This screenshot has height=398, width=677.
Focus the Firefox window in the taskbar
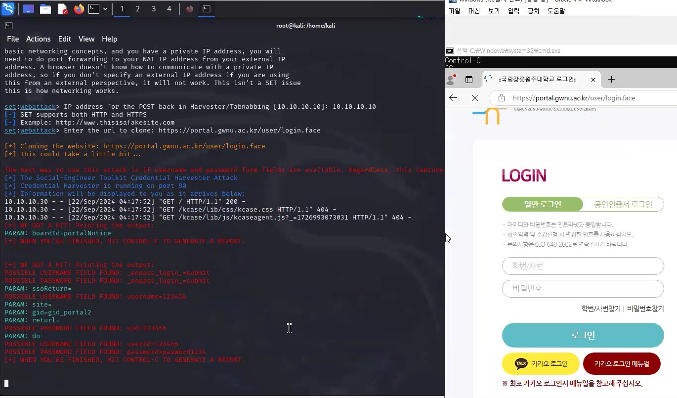click(x=190, y=9)
